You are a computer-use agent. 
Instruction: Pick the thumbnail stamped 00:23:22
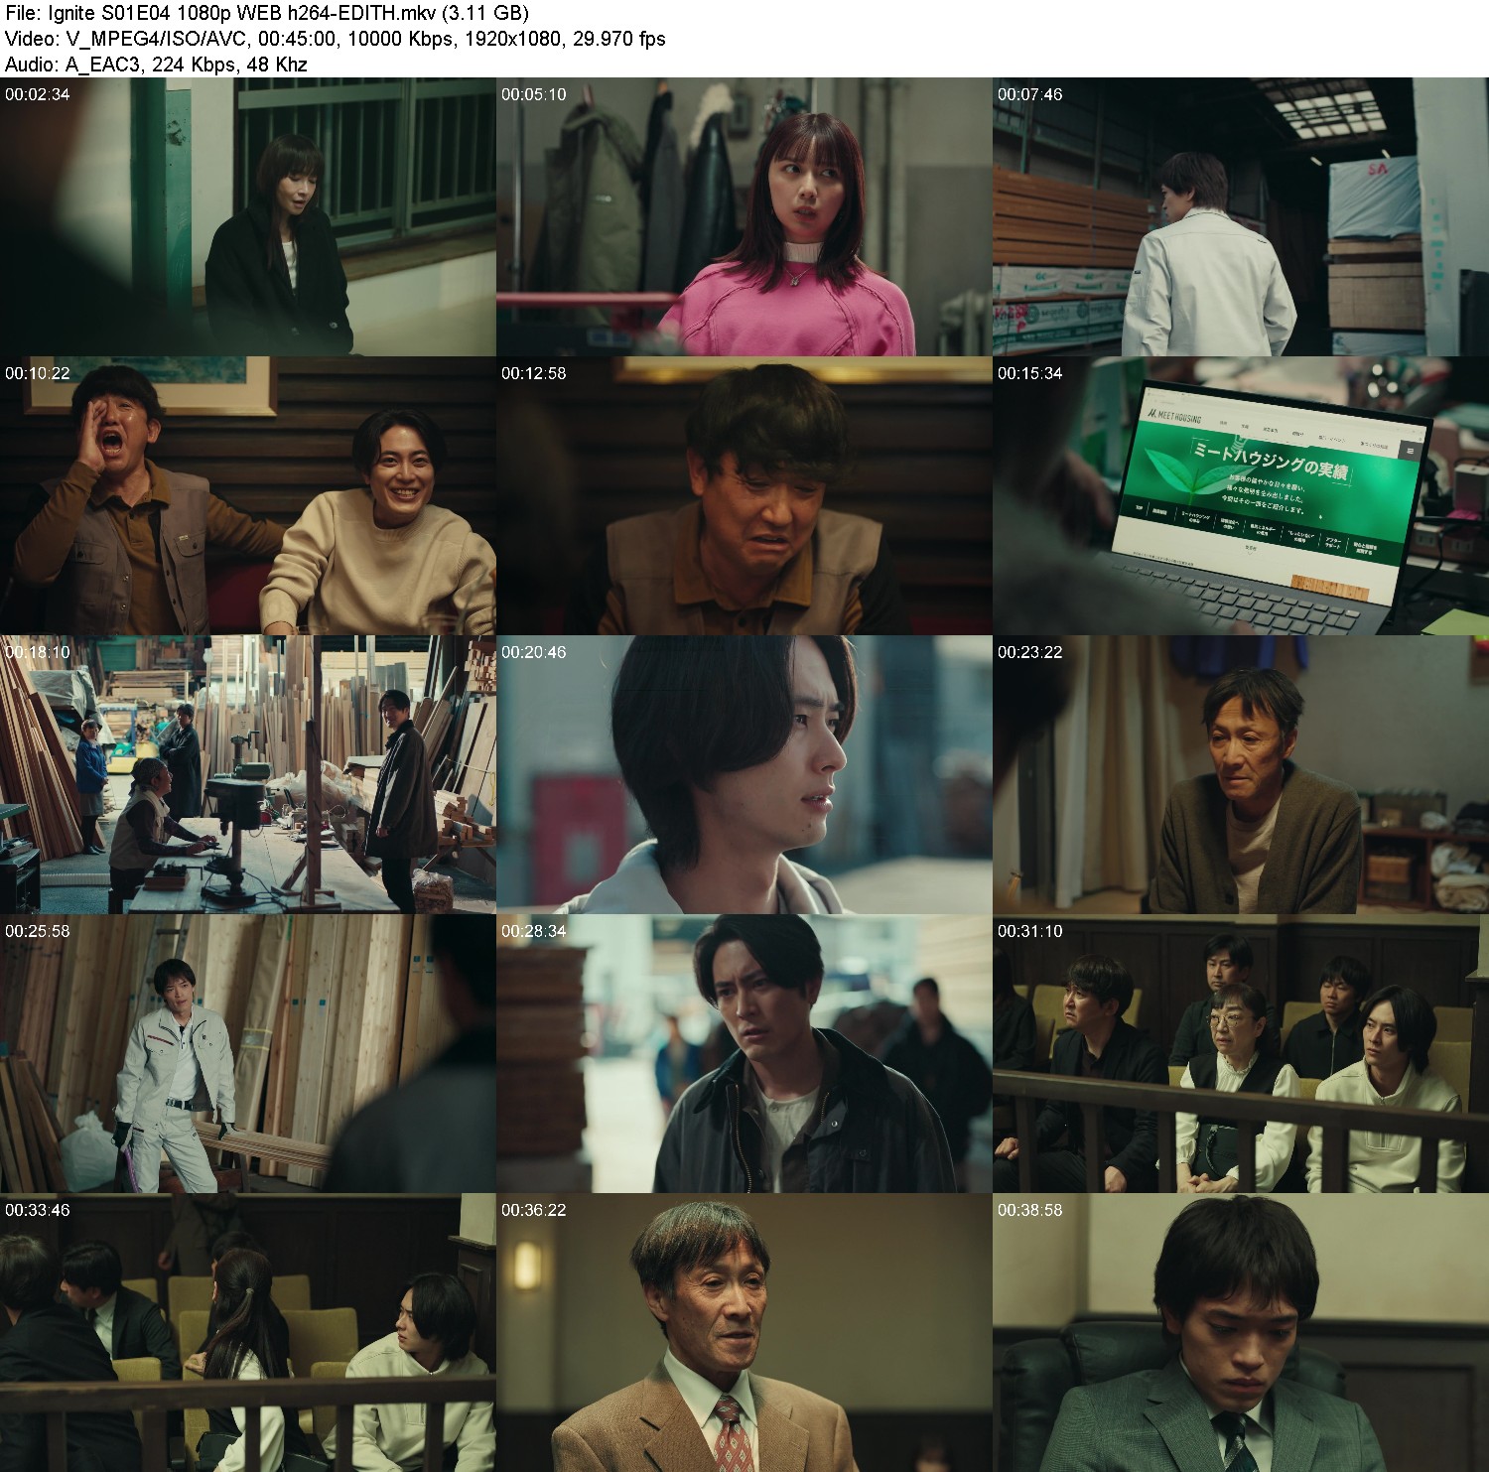pyautogui.click(x=1241, y=774)
